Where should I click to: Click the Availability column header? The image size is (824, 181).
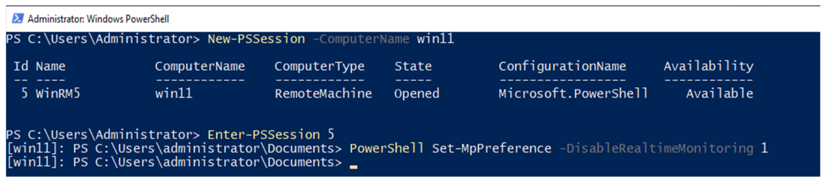point(709,66)
